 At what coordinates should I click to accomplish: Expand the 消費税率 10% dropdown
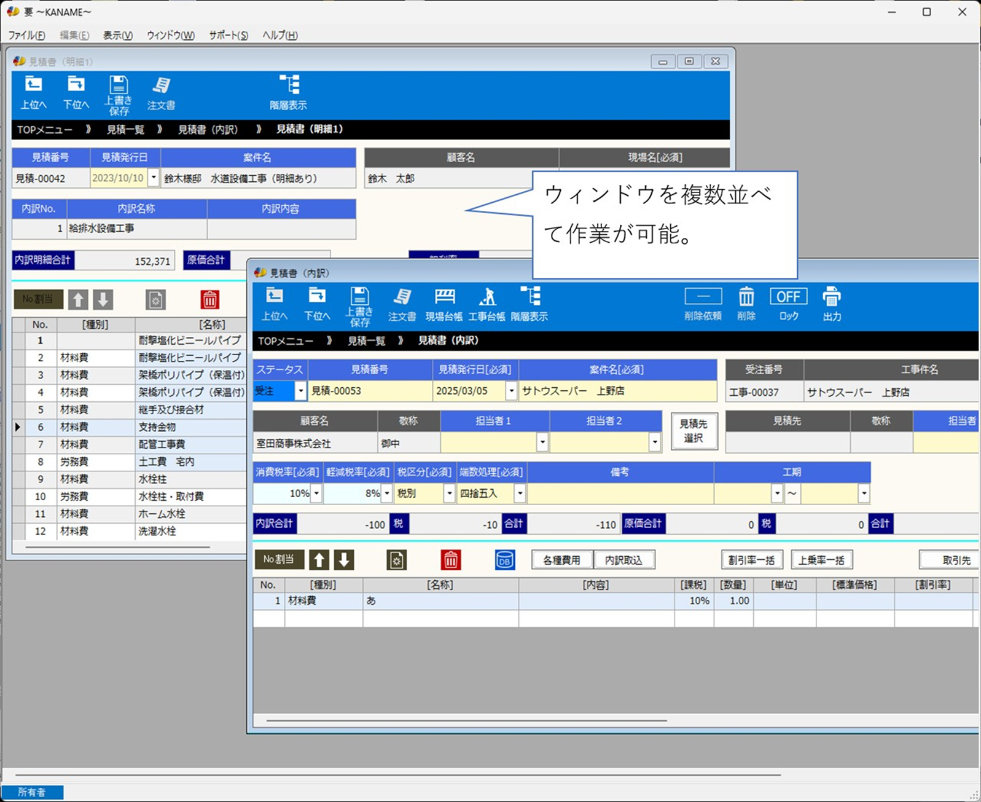click(316, 493)
